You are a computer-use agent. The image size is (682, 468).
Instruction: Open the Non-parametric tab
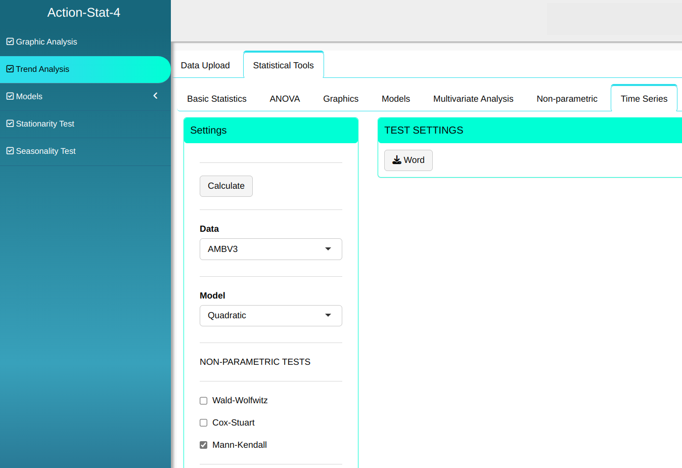coord(567,99)
